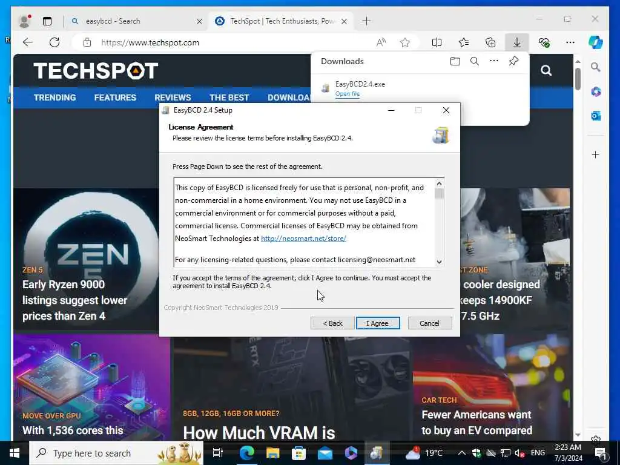Refresh the TechSpot page
The height and width of the screenshot is (465, 620).
54,42
